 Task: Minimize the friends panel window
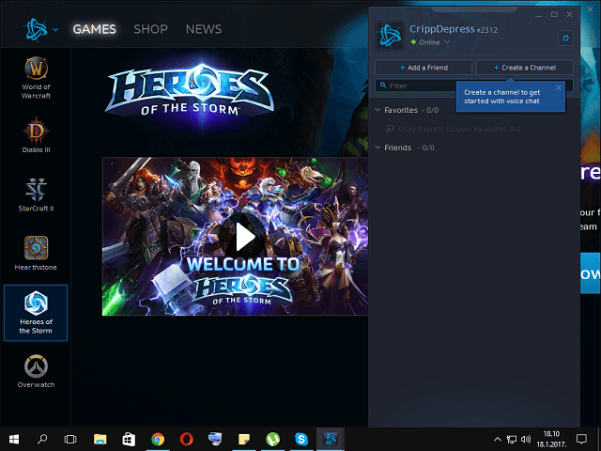pos(538,15)
